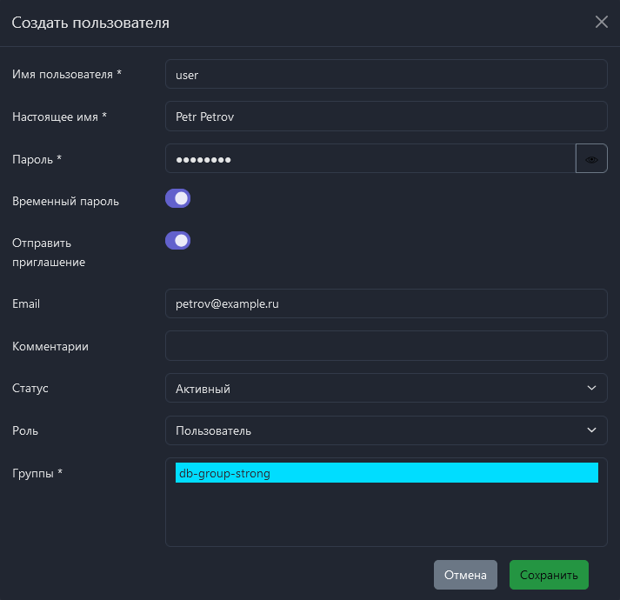Click the chevron arrow in the Статус field

[591, 389]
